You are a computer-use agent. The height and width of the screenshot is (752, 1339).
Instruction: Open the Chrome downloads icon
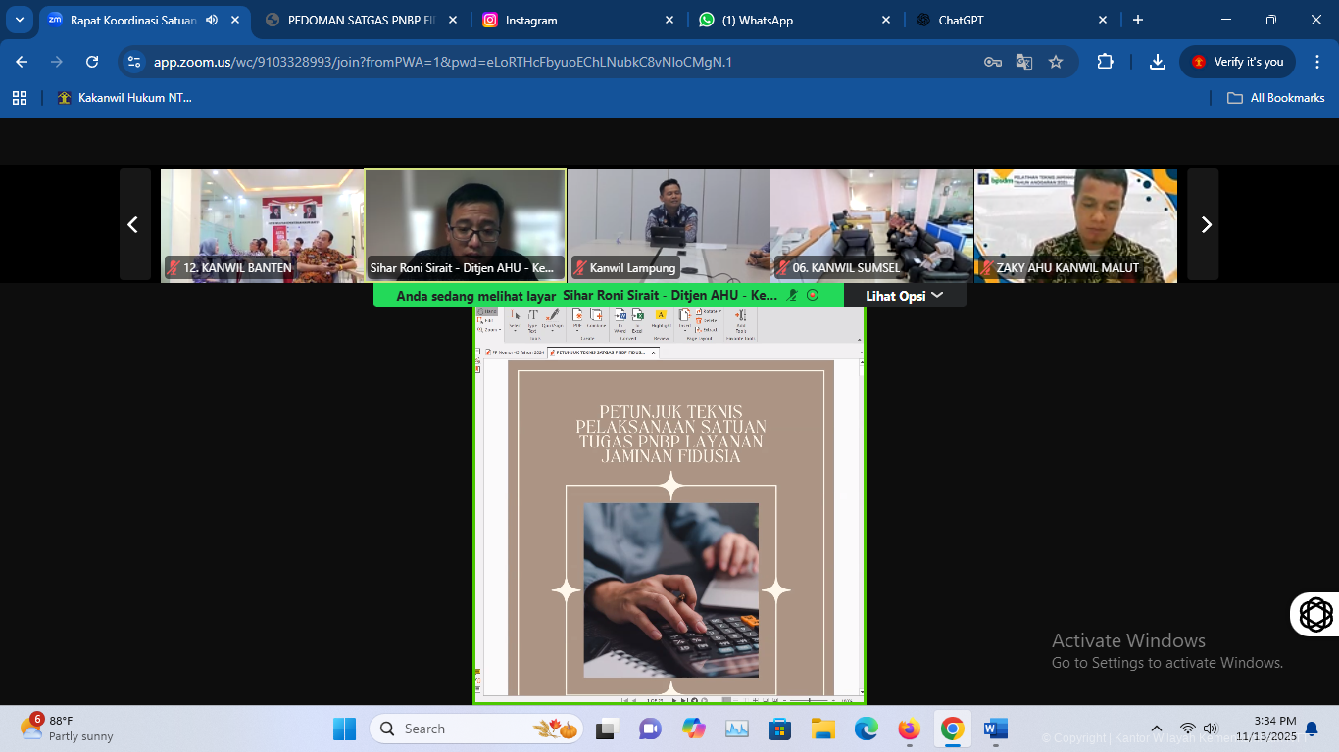coord(1158,62)
